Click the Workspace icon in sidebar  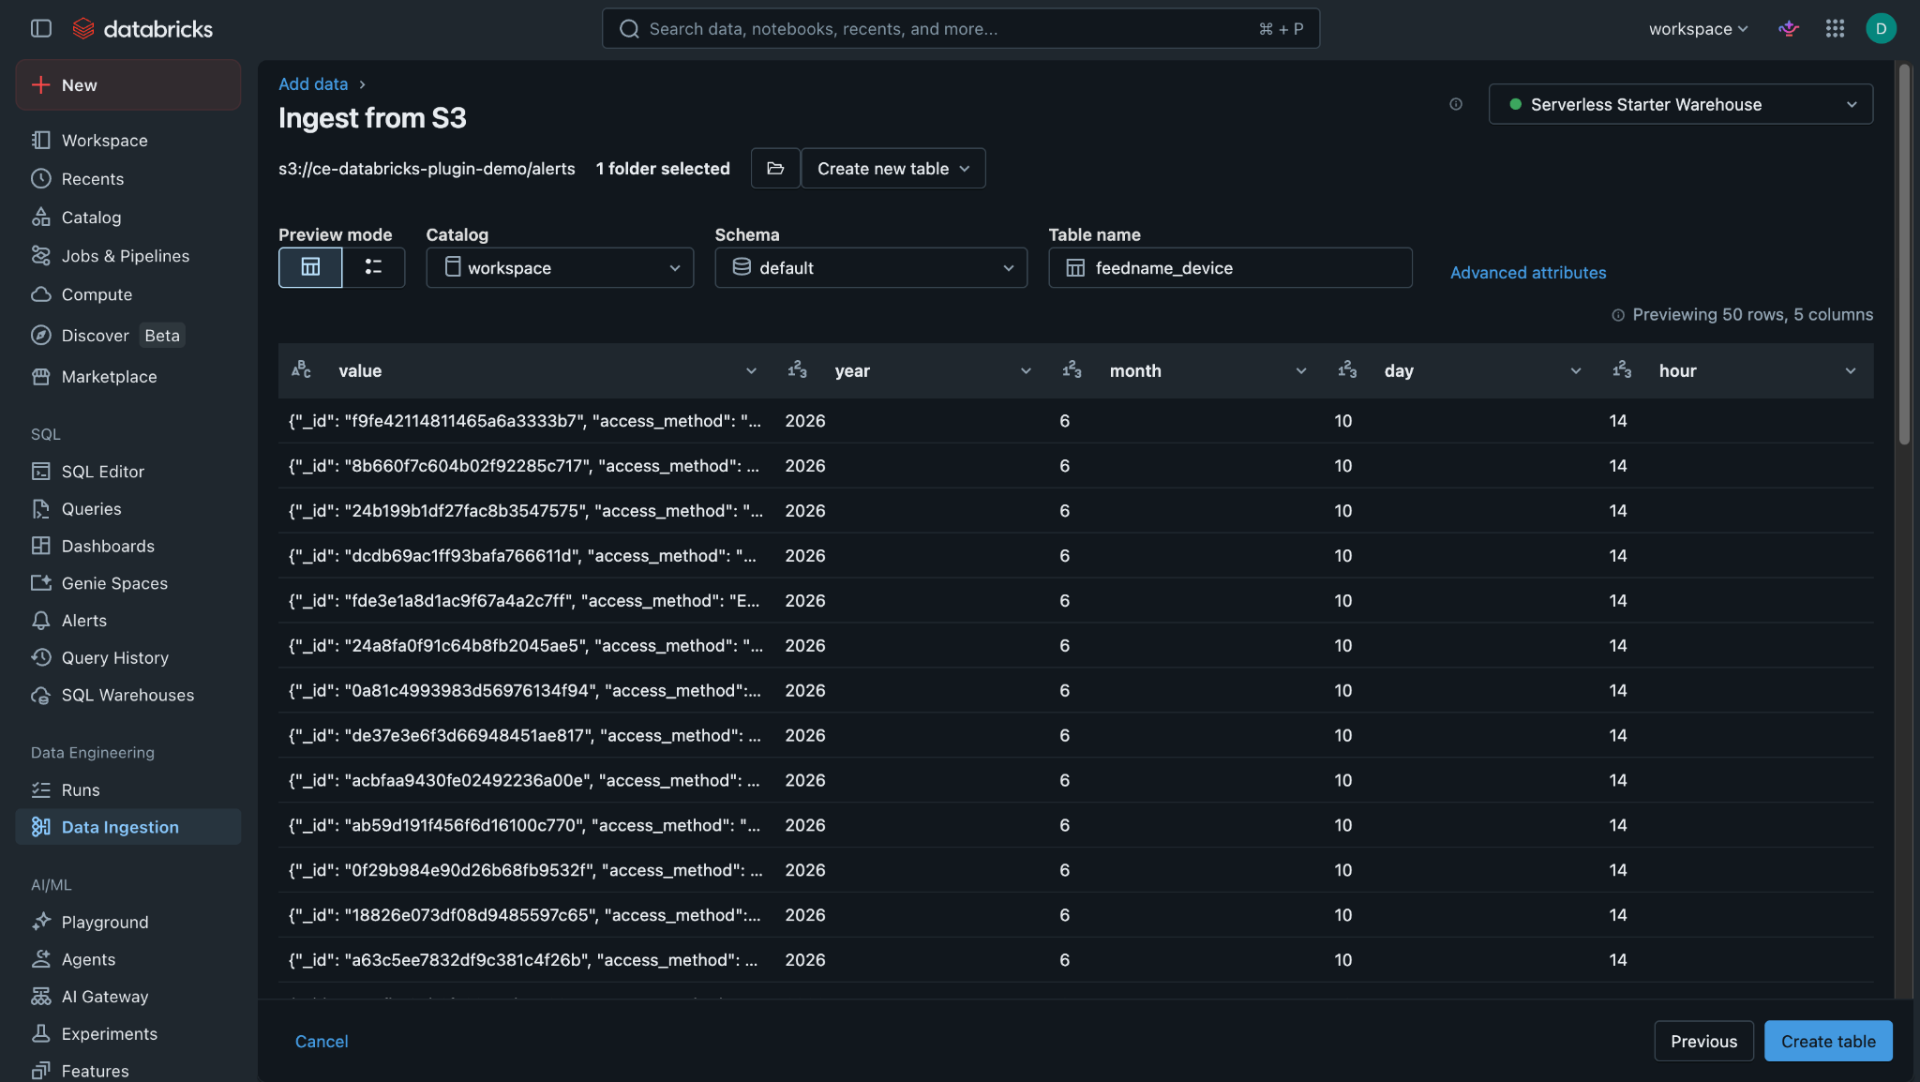pyautogui.click(x=41, y=140)
